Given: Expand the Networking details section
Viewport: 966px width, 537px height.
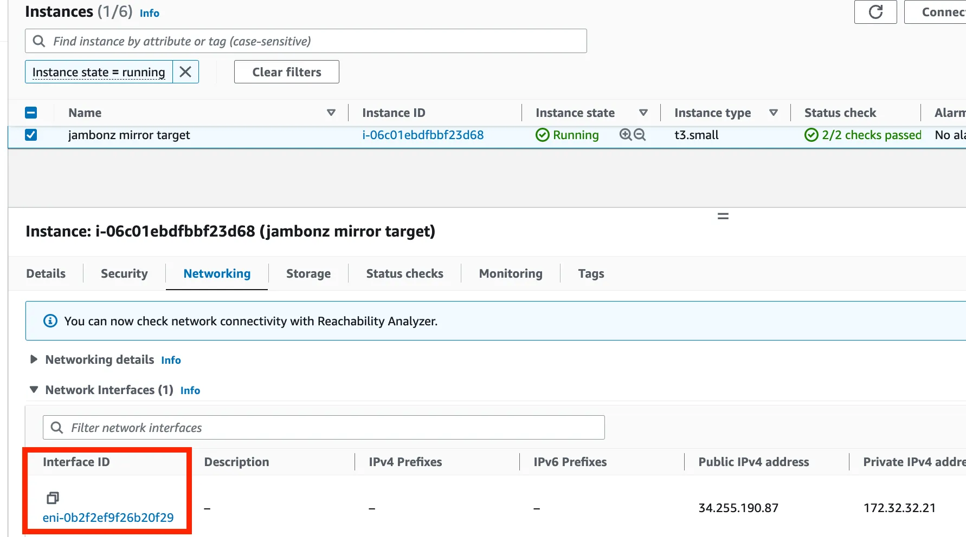Looking at the screenshot, I should [34, 359].
